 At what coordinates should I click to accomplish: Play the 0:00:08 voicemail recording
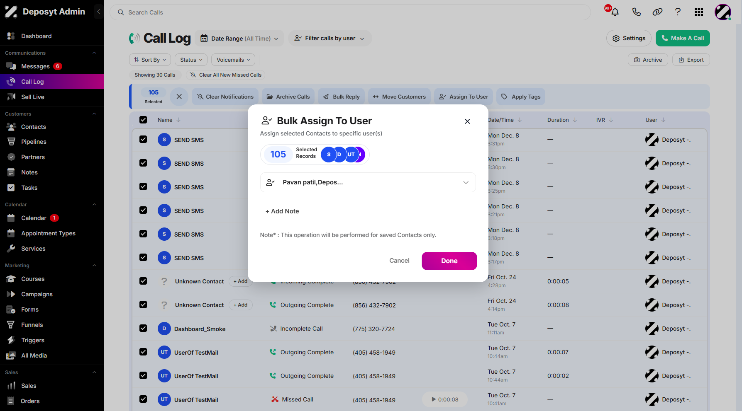point(445,399)
